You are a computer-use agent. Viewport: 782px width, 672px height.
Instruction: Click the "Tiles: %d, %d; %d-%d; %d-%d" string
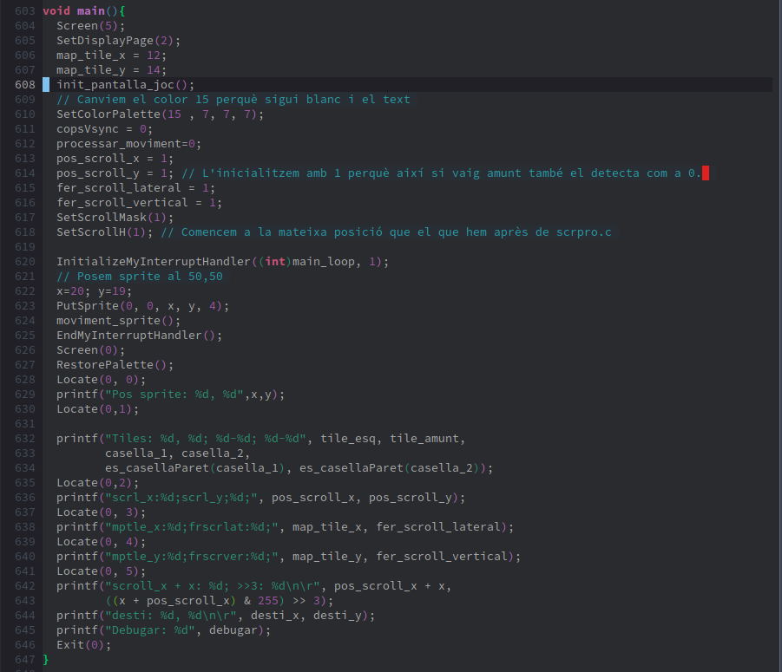pyautogui.click(x=205, y=439)
